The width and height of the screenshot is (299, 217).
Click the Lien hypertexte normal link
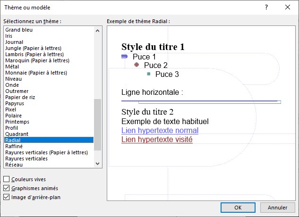pyautogui.click(x=160, y=131)
